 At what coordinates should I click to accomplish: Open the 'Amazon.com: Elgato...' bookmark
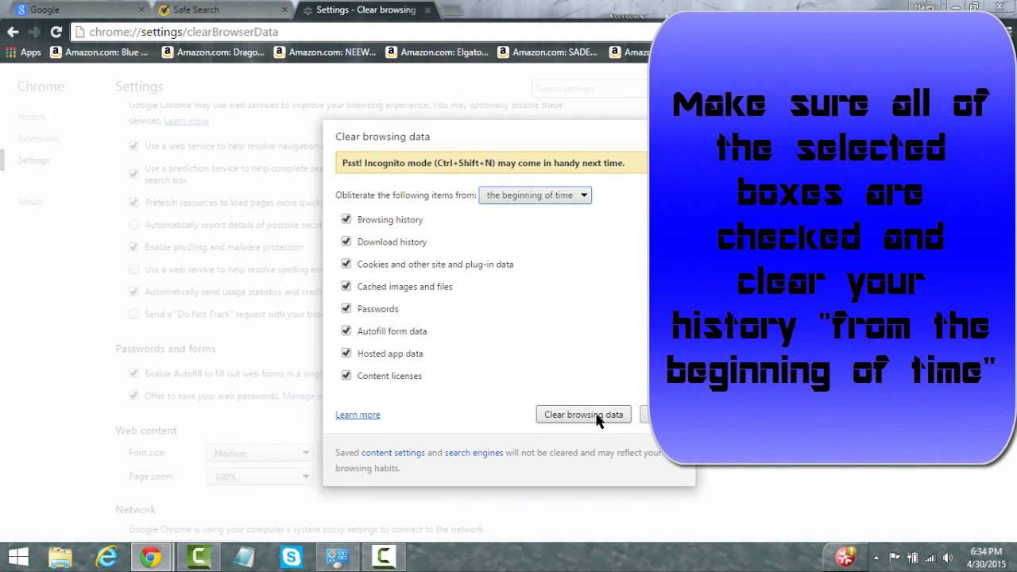[437, 52]
